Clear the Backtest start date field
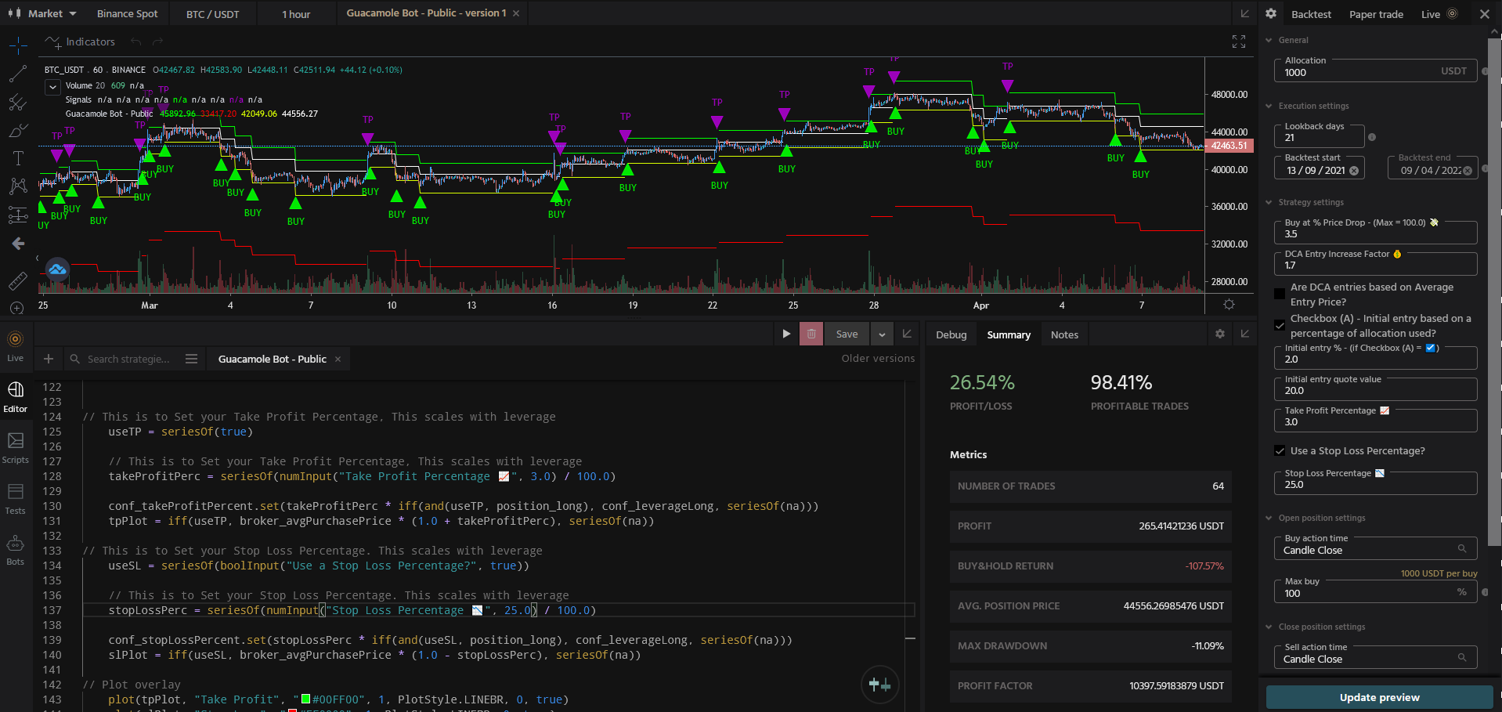1502x712 pixels. (1356, 170)
